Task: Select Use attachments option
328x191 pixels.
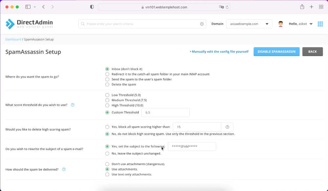Action: click(107, 169)
